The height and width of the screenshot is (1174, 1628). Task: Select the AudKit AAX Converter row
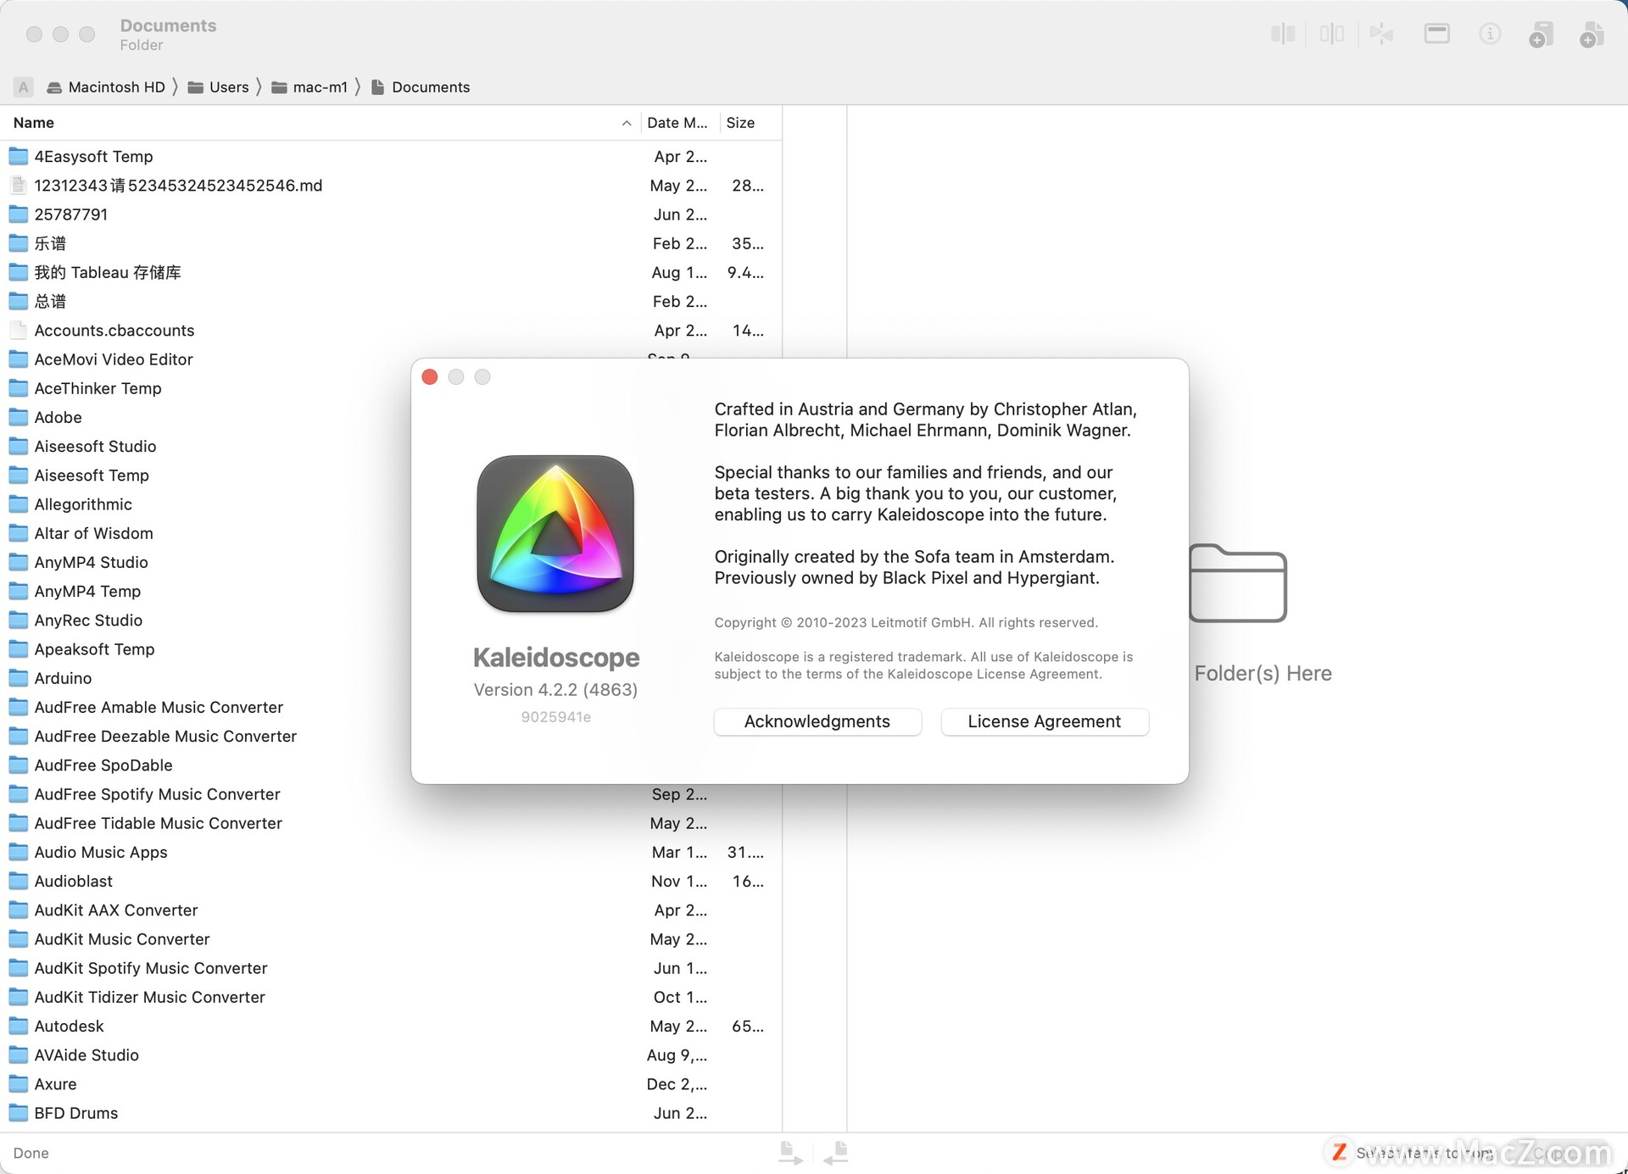tap(391, 910)
